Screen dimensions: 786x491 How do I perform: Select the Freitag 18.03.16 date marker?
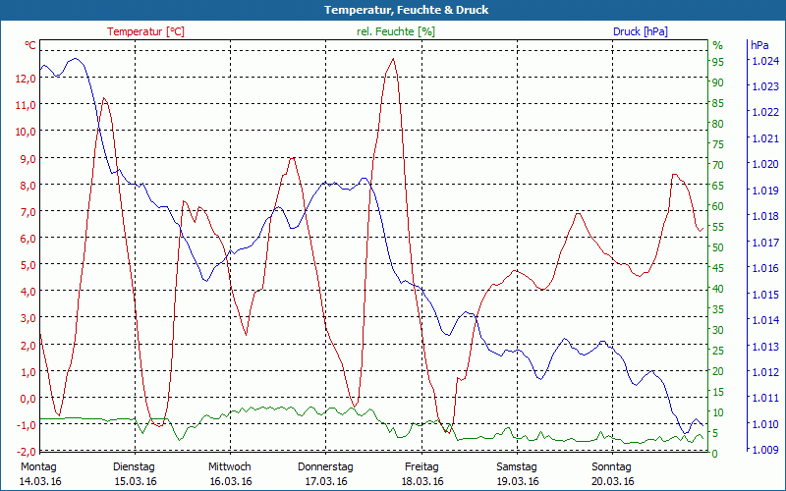(421, 473)
